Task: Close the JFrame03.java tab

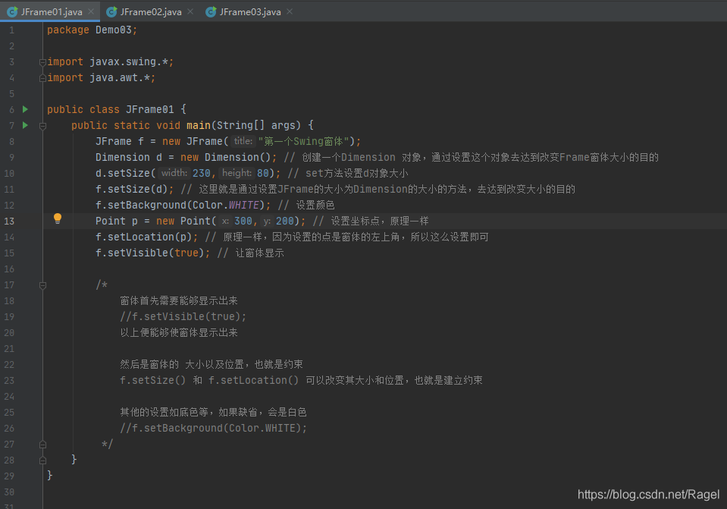Action: click(288, 11)
